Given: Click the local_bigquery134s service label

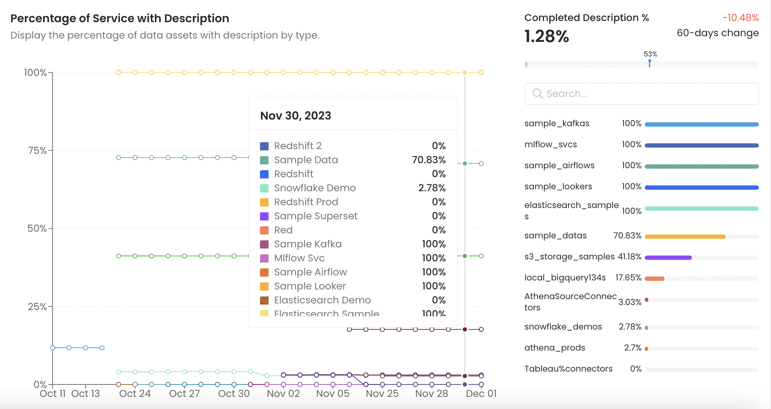Looking at the screenshot, I should click(565, 278).
